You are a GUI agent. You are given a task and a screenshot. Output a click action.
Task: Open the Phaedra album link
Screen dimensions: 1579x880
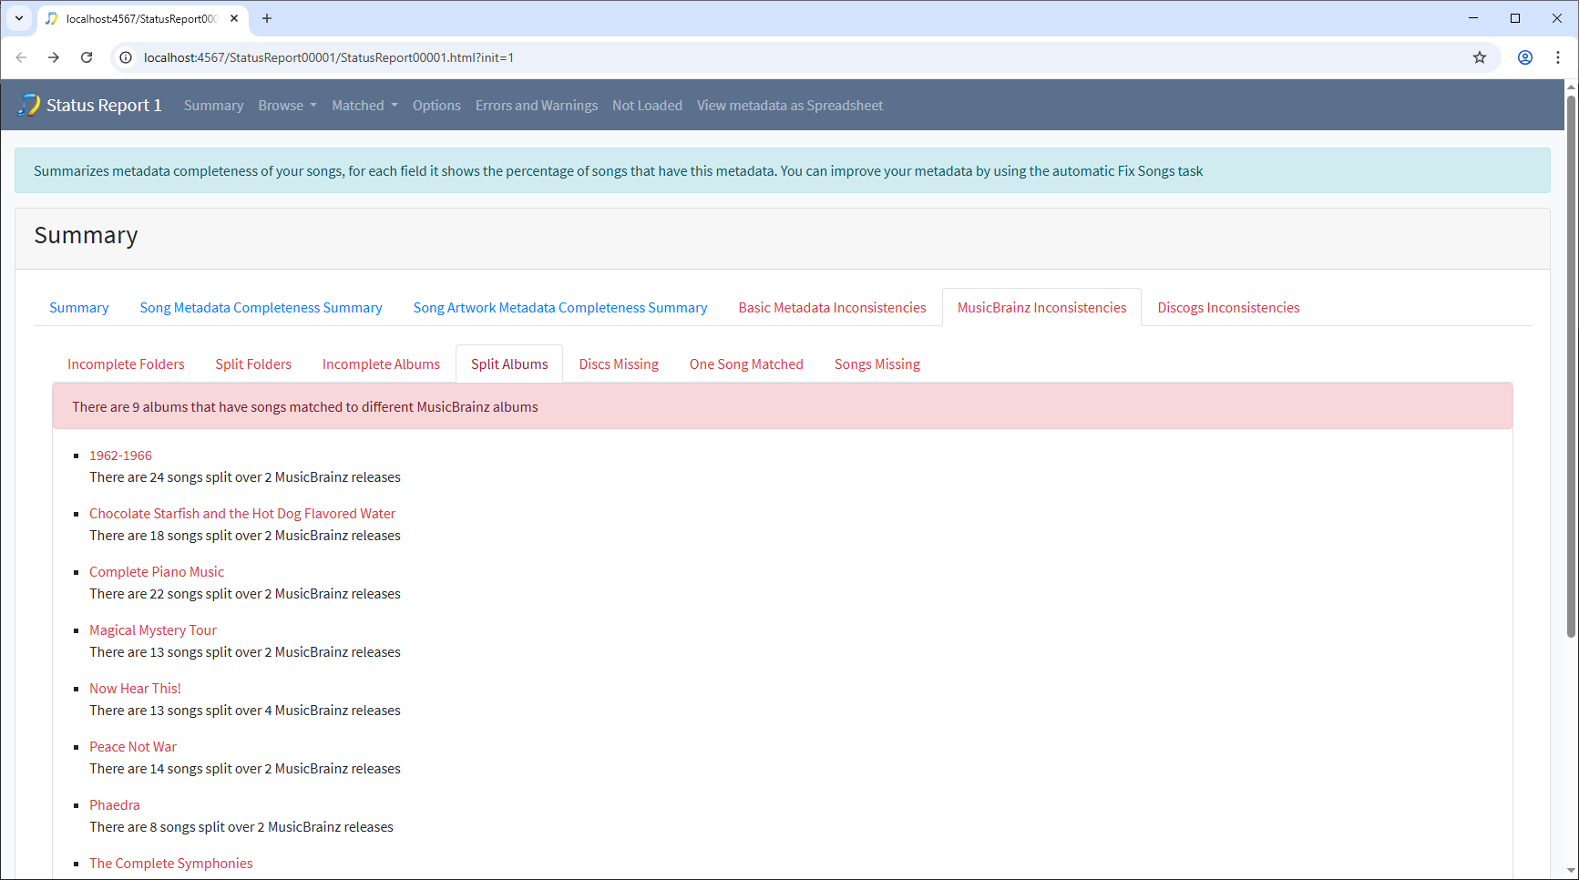(x=115, y=805)
